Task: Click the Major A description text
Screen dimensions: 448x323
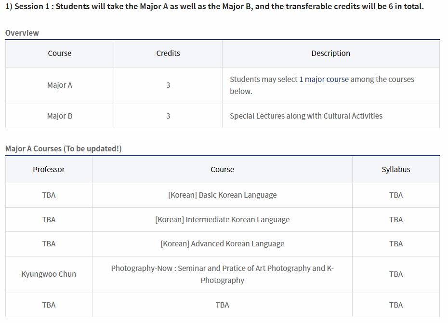Action: [x=322, y=85]
